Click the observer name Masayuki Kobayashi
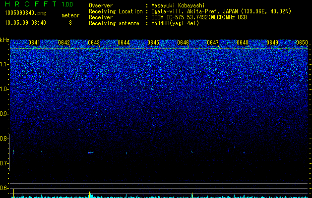This screenshot has width=312, height=198. [178, 5]
